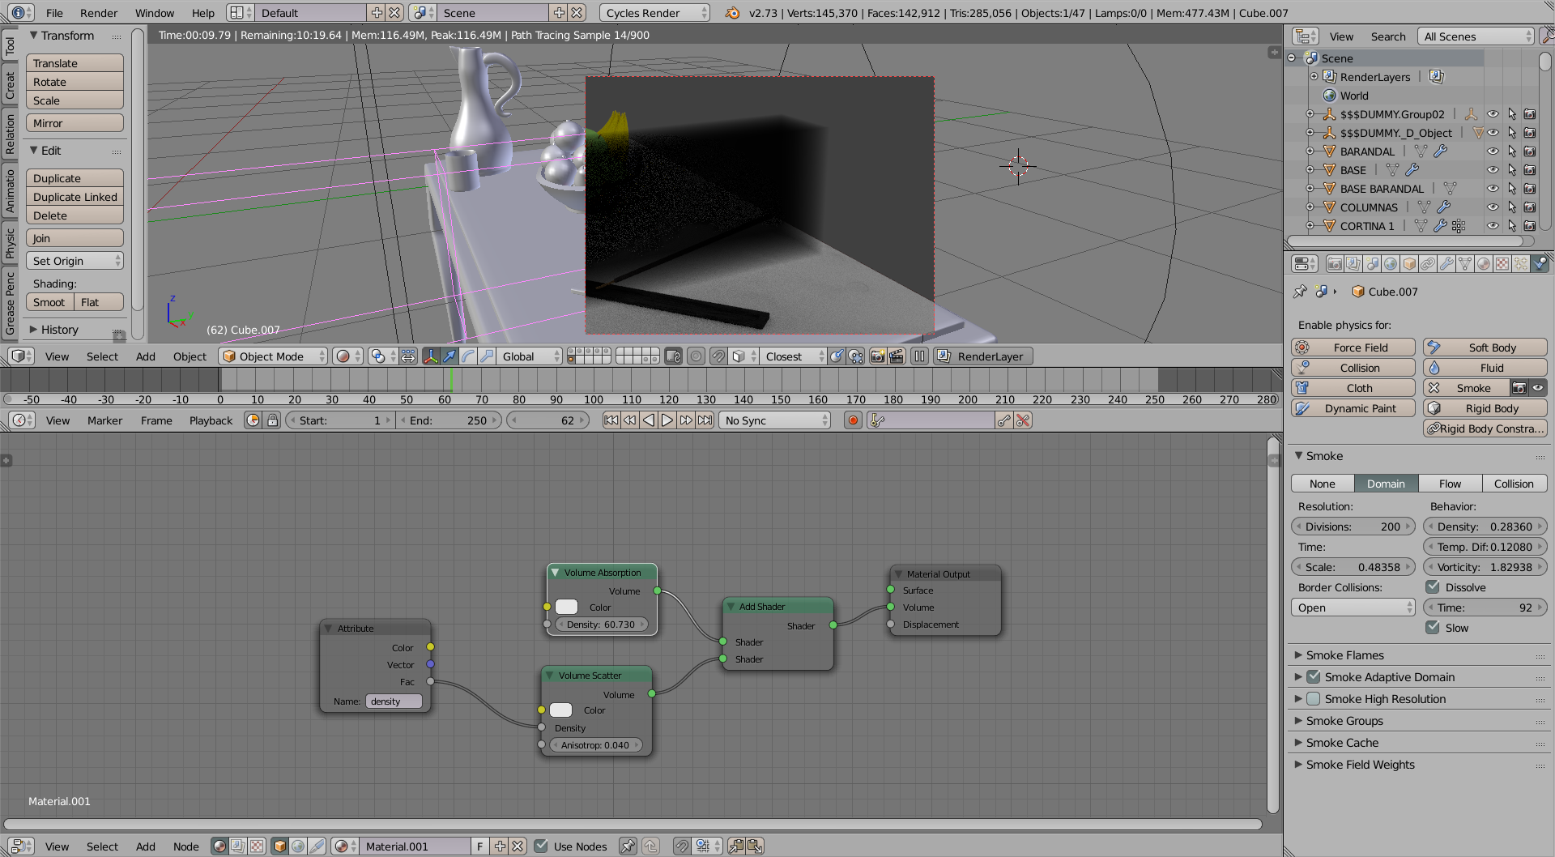The height and width of the screenshot is (857, 1555).
Task: Enable Rigid Body physics
Action: [1485, 408]
